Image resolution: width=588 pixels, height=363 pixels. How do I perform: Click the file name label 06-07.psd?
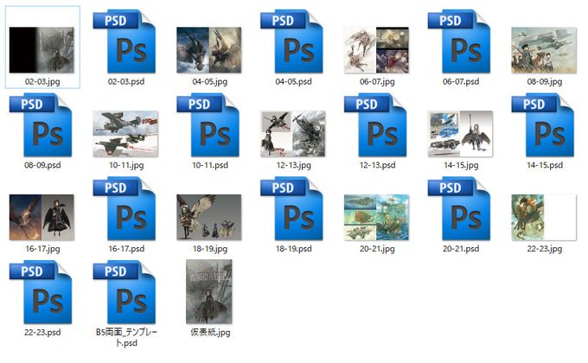[x=461, y=81]
